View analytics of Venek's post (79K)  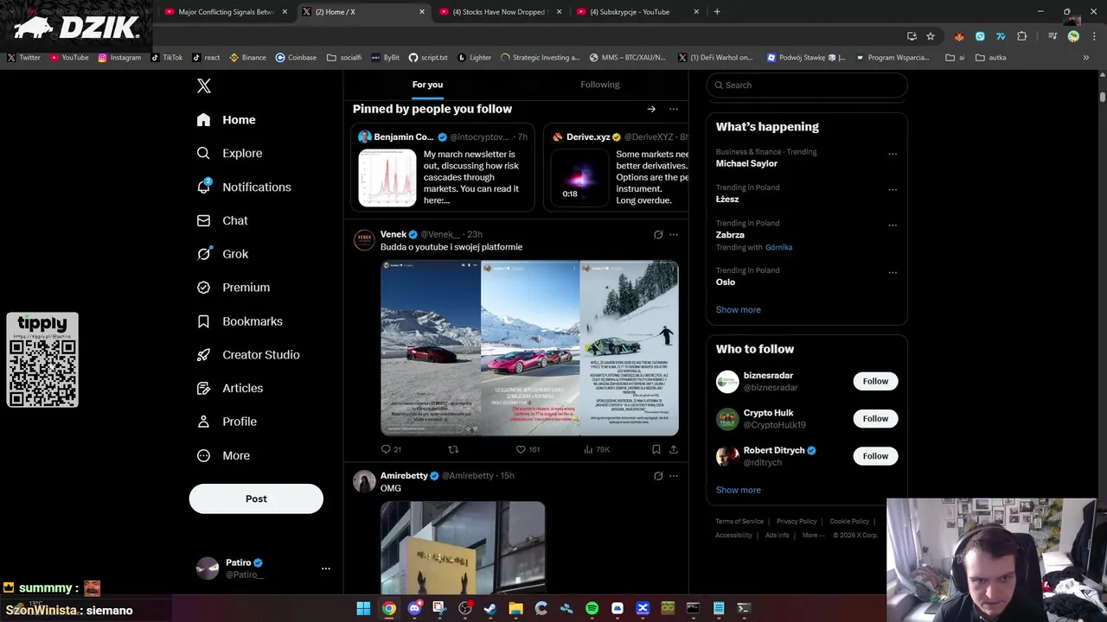[597, 449]
